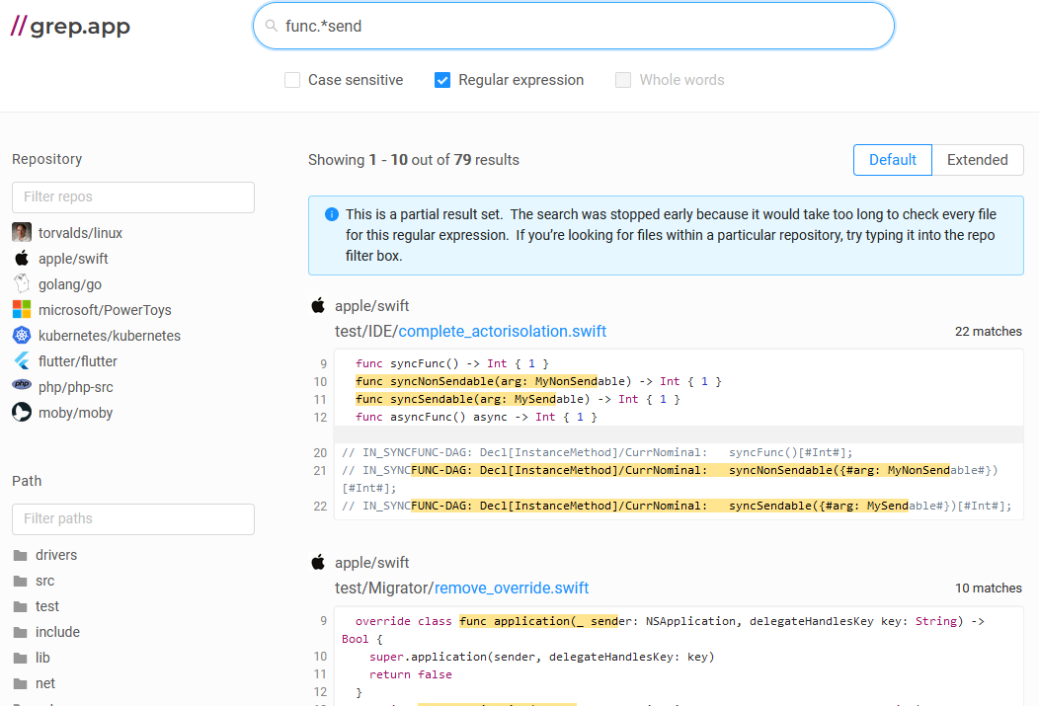Filter by php/php-src repository

pyautogui.click(x=75, y=387)
